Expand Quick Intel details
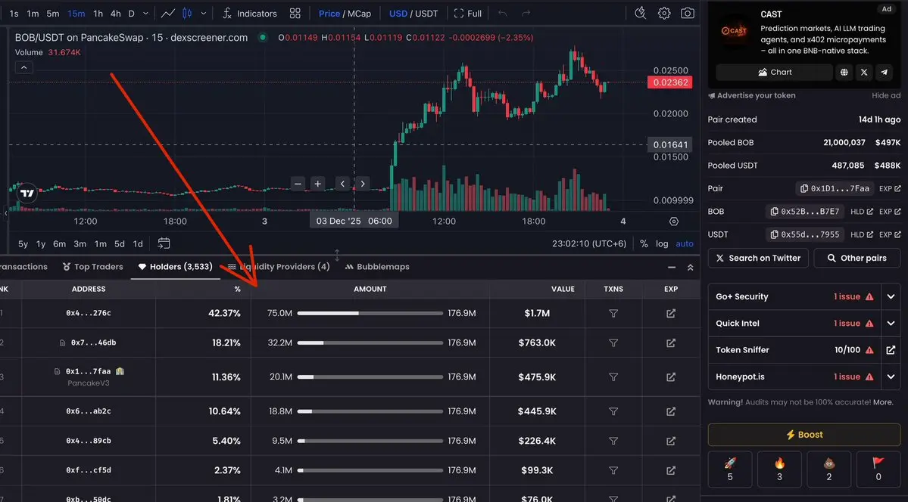The width and height of the screenshot is (908, 502). [x=891, y=324]
